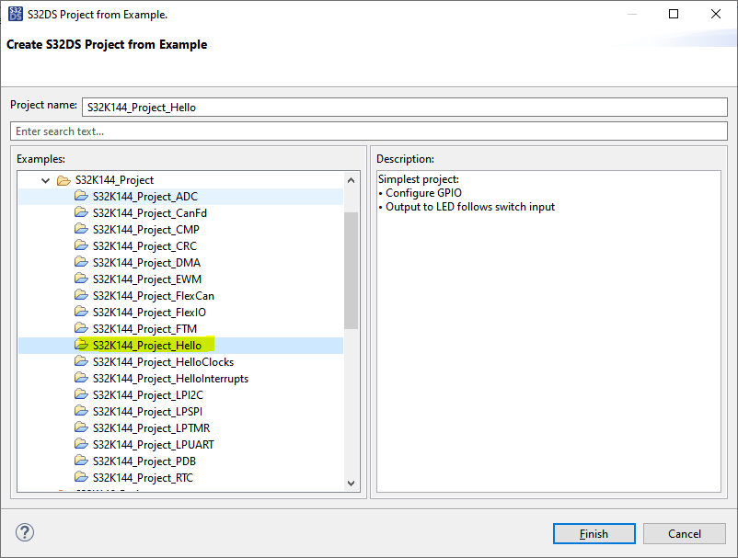Click folder icon of S32K144_Project_CRC
Screen dimensions: 738x558
81,245
